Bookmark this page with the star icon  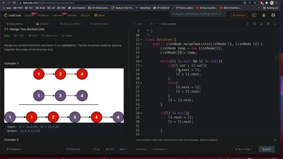coord(255,3)
